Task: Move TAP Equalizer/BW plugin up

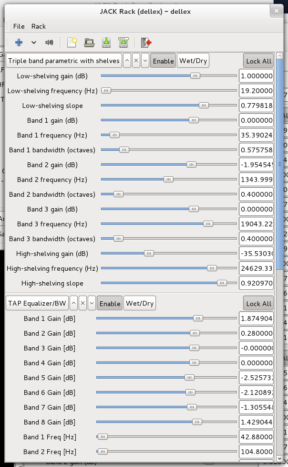Action: click(73, 303)
